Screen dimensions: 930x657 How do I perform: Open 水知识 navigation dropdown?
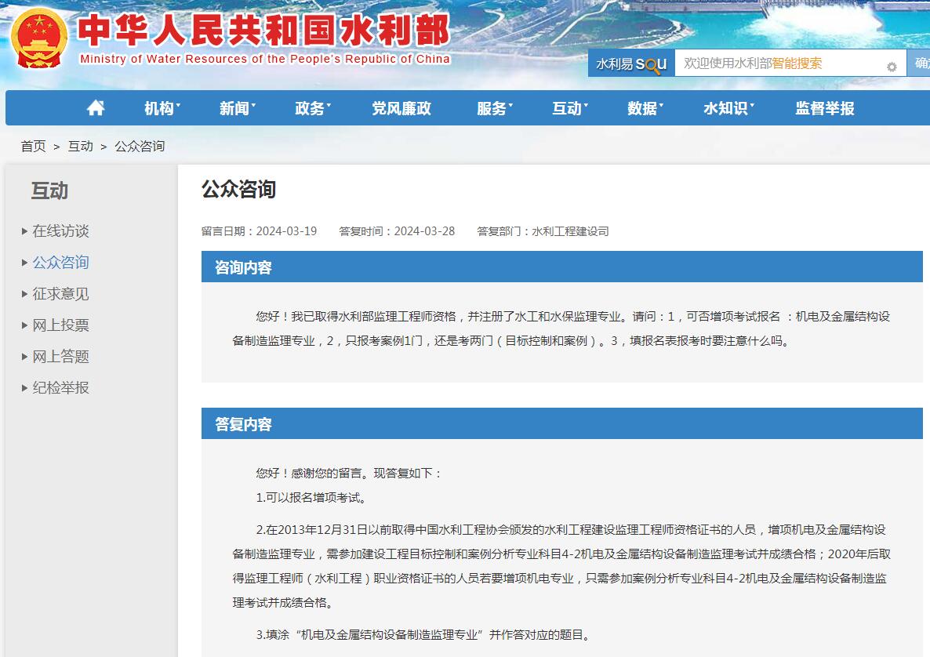(x=728, y=108)
